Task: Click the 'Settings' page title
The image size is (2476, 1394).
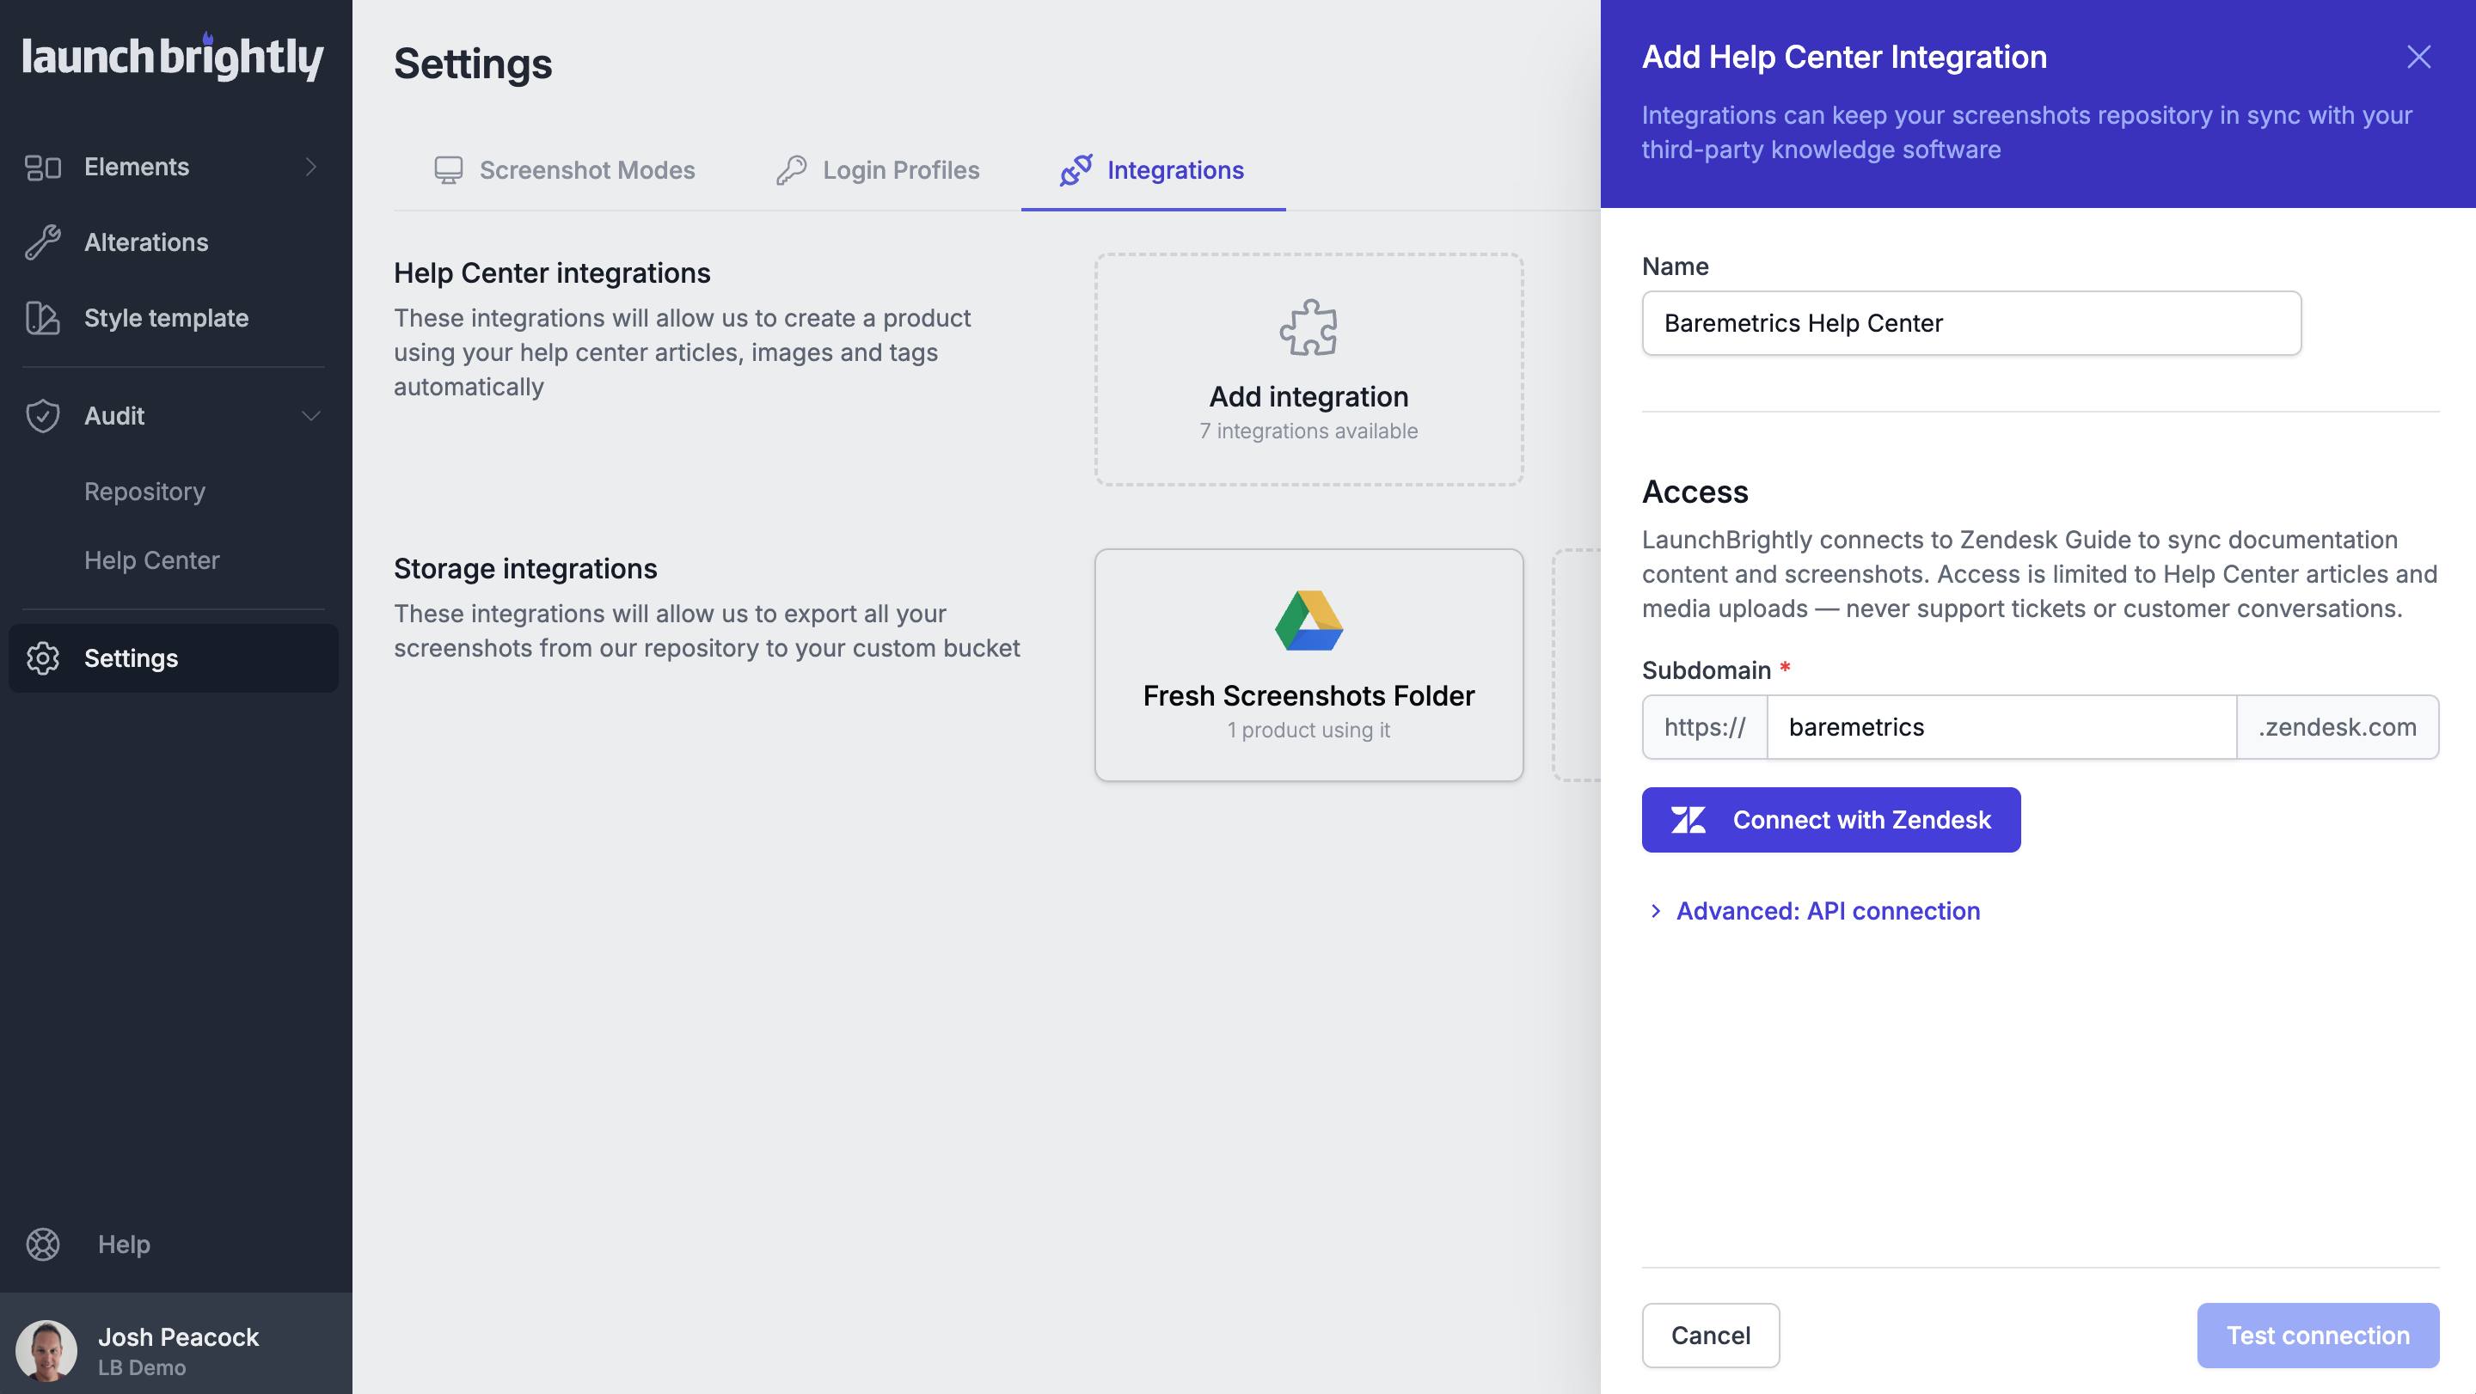Action: click(x=473, y=64)
